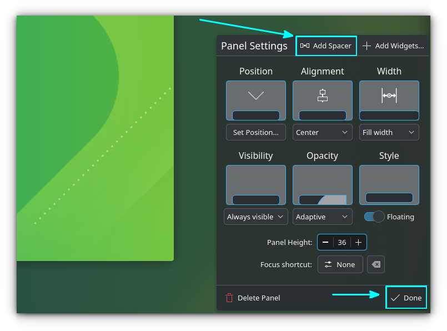Select the Position graphic showing the bottom arrow

(255, 100)
